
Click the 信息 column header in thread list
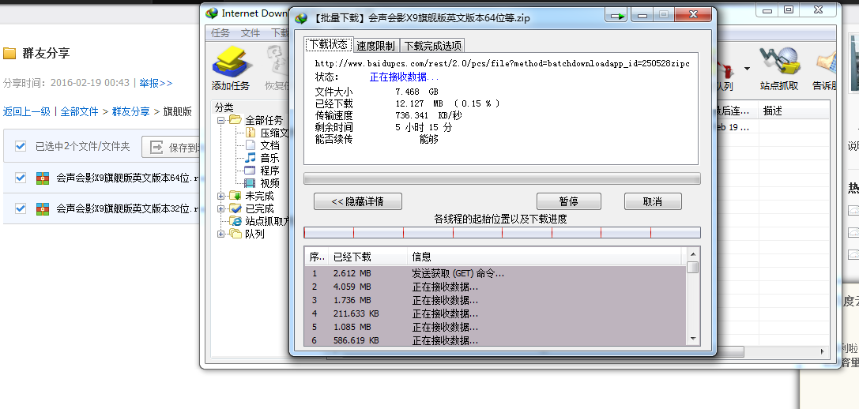545,257
